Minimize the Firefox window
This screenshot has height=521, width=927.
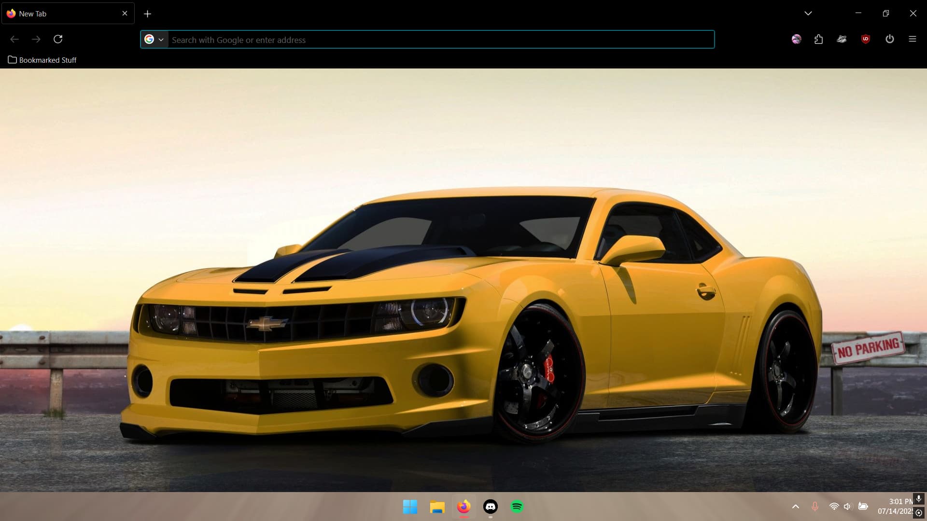tap(858, 14)
